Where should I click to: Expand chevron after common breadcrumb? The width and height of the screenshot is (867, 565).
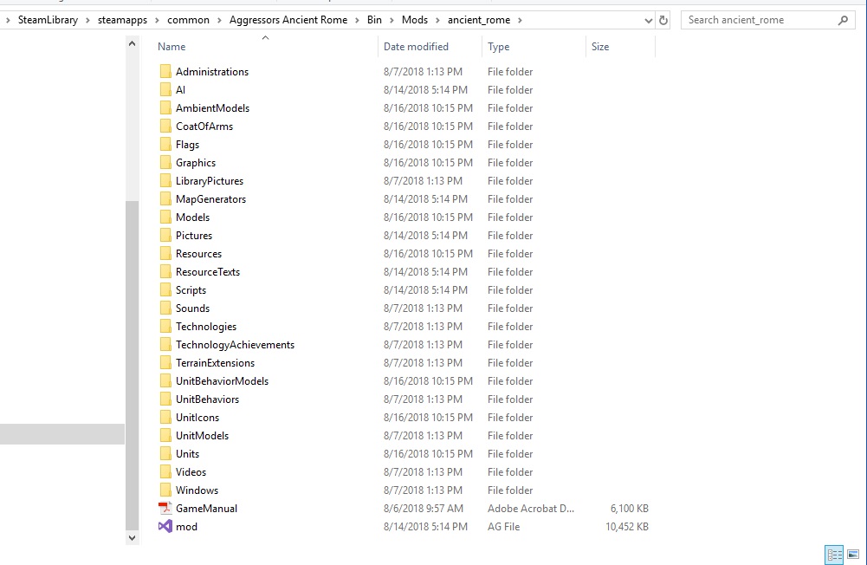click(219, 21)
